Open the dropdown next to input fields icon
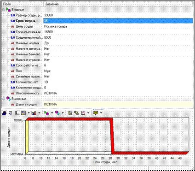 tap(52, 113)
